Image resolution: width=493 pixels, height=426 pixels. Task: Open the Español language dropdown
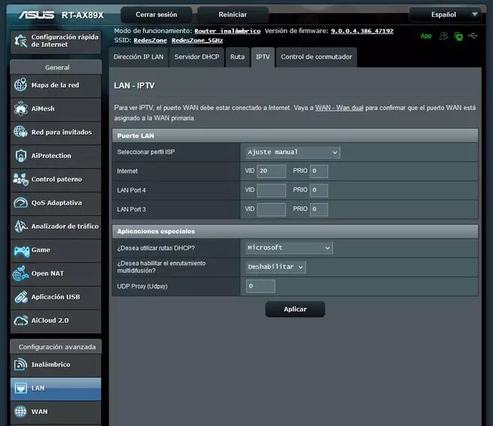click(445, 14)
